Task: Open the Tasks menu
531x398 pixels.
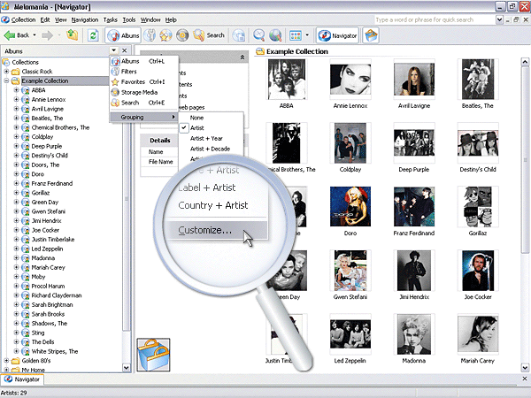Action: coord(110,20)
